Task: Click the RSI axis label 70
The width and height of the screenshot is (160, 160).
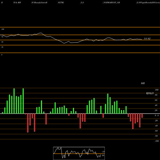Action: coord(2,37)
